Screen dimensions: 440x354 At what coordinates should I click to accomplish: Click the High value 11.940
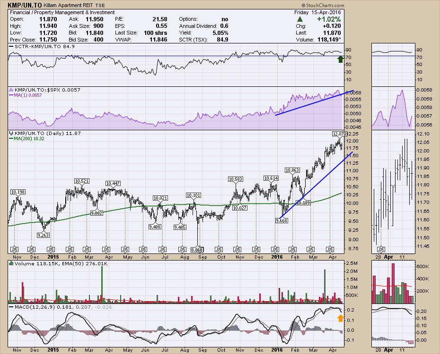click(48, 26)
